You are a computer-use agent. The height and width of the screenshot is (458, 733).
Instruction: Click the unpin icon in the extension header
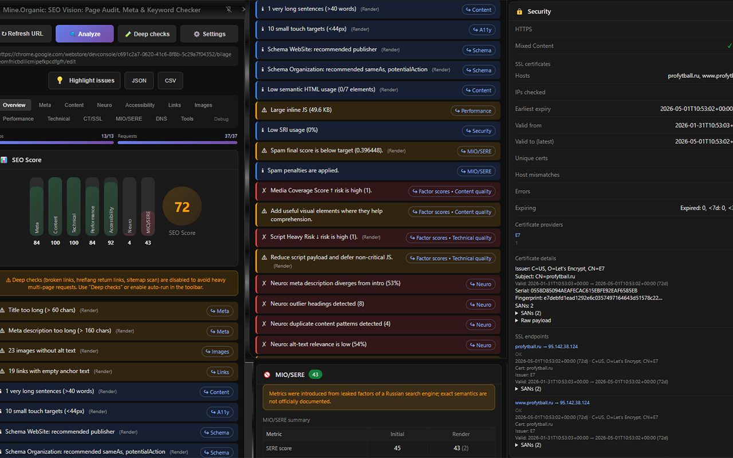(x=229, y=10)
